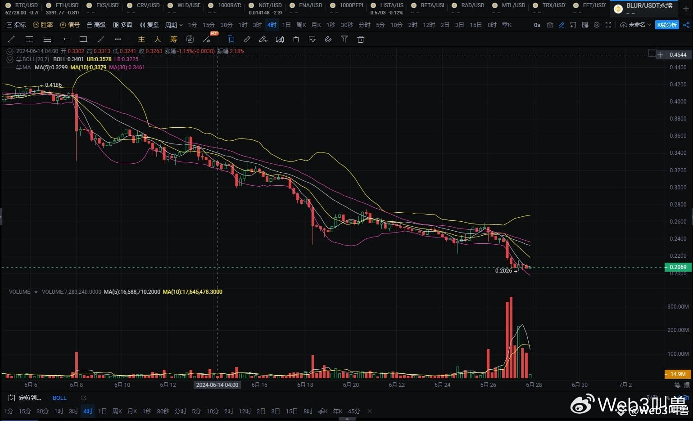Click the 14.9M volume axis label

tap(678, 374)
